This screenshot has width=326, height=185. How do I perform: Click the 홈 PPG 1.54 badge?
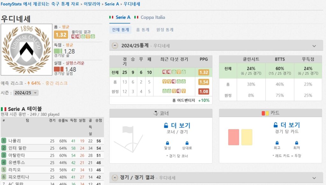203,82
